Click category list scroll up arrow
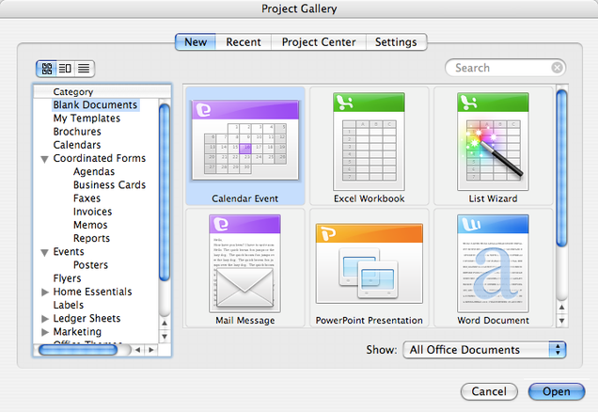The height and width of the screenshot is (412, 598). (165, 324)
